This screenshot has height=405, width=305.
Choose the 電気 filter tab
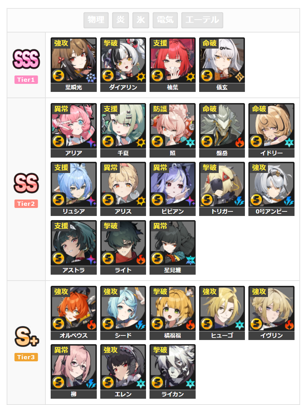165,20
